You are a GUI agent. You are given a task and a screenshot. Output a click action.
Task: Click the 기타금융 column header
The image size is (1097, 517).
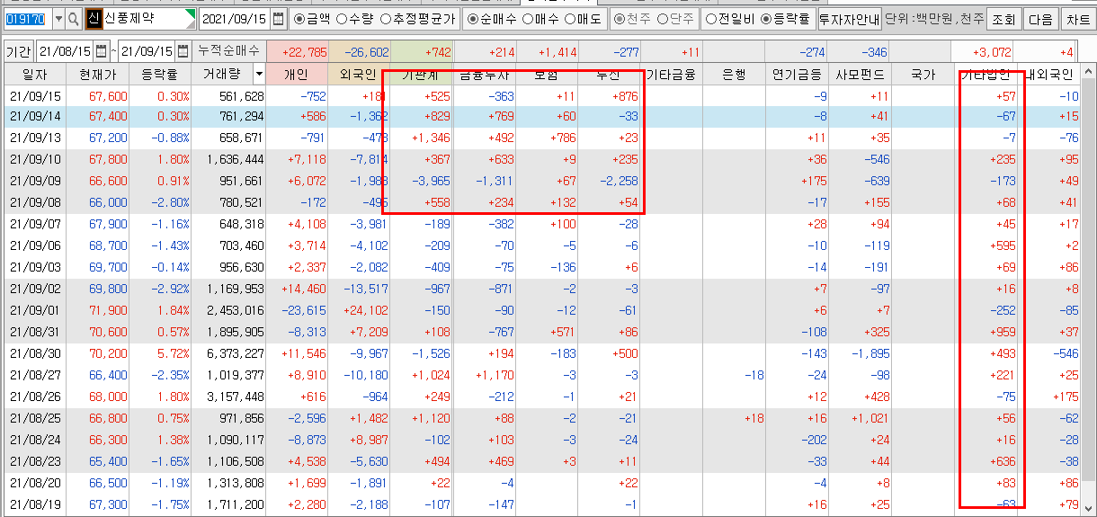[x=671, y=76]
